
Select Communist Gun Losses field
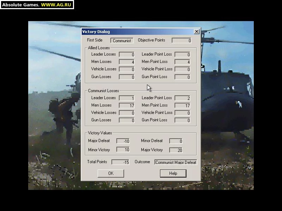127,120
